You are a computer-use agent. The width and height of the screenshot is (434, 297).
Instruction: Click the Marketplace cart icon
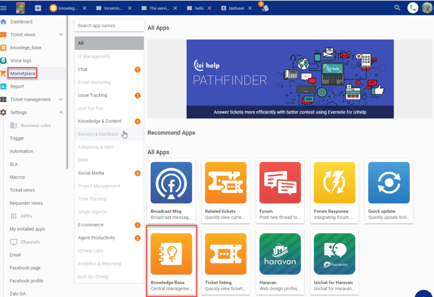point(3,73)
